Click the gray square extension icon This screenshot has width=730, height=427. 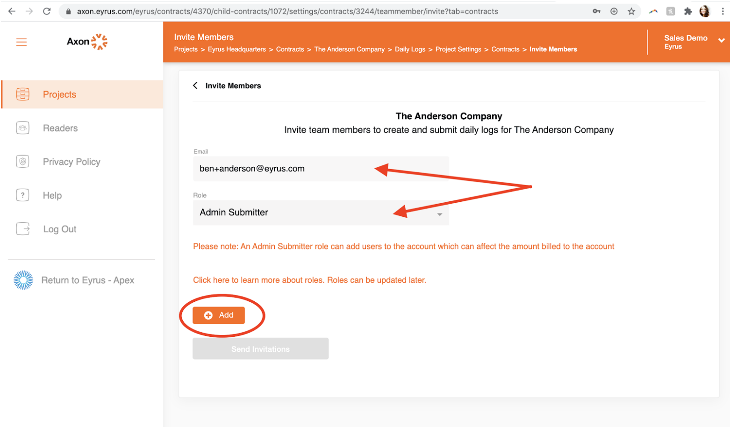tap(671, 12)
